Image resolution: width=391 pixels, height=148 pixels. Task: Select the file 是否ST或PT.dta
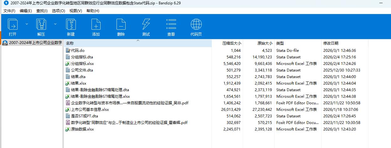[85, 116]
